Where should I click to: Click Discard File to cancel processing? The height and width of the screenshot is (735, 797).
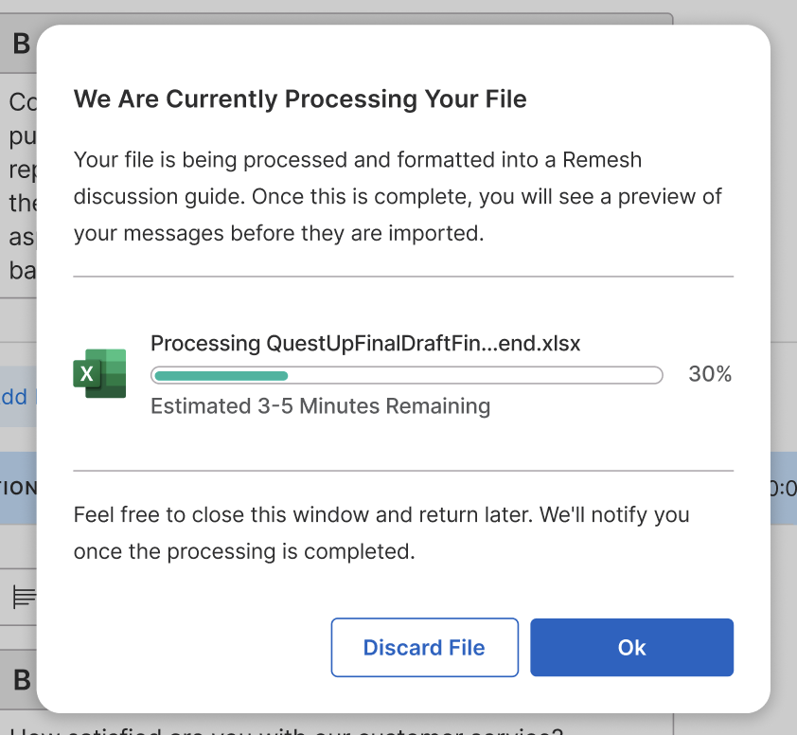click(424, 647)
